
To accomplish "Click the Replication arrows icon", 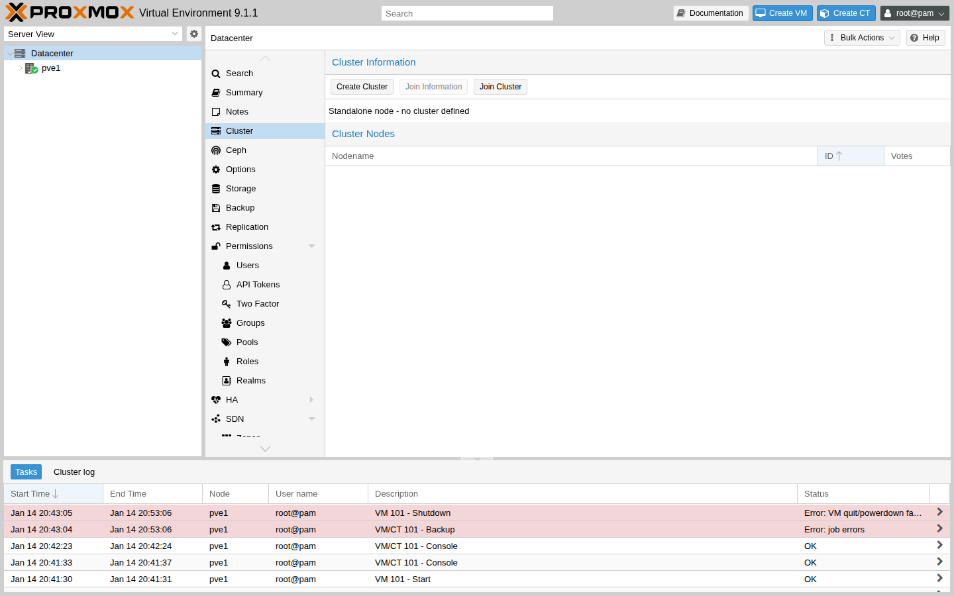I will click(216, 227).
